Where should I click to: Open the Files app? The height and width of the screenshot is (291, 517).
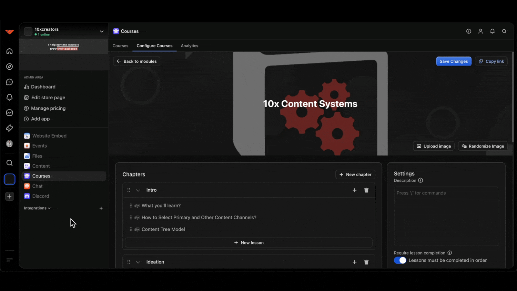63,156
